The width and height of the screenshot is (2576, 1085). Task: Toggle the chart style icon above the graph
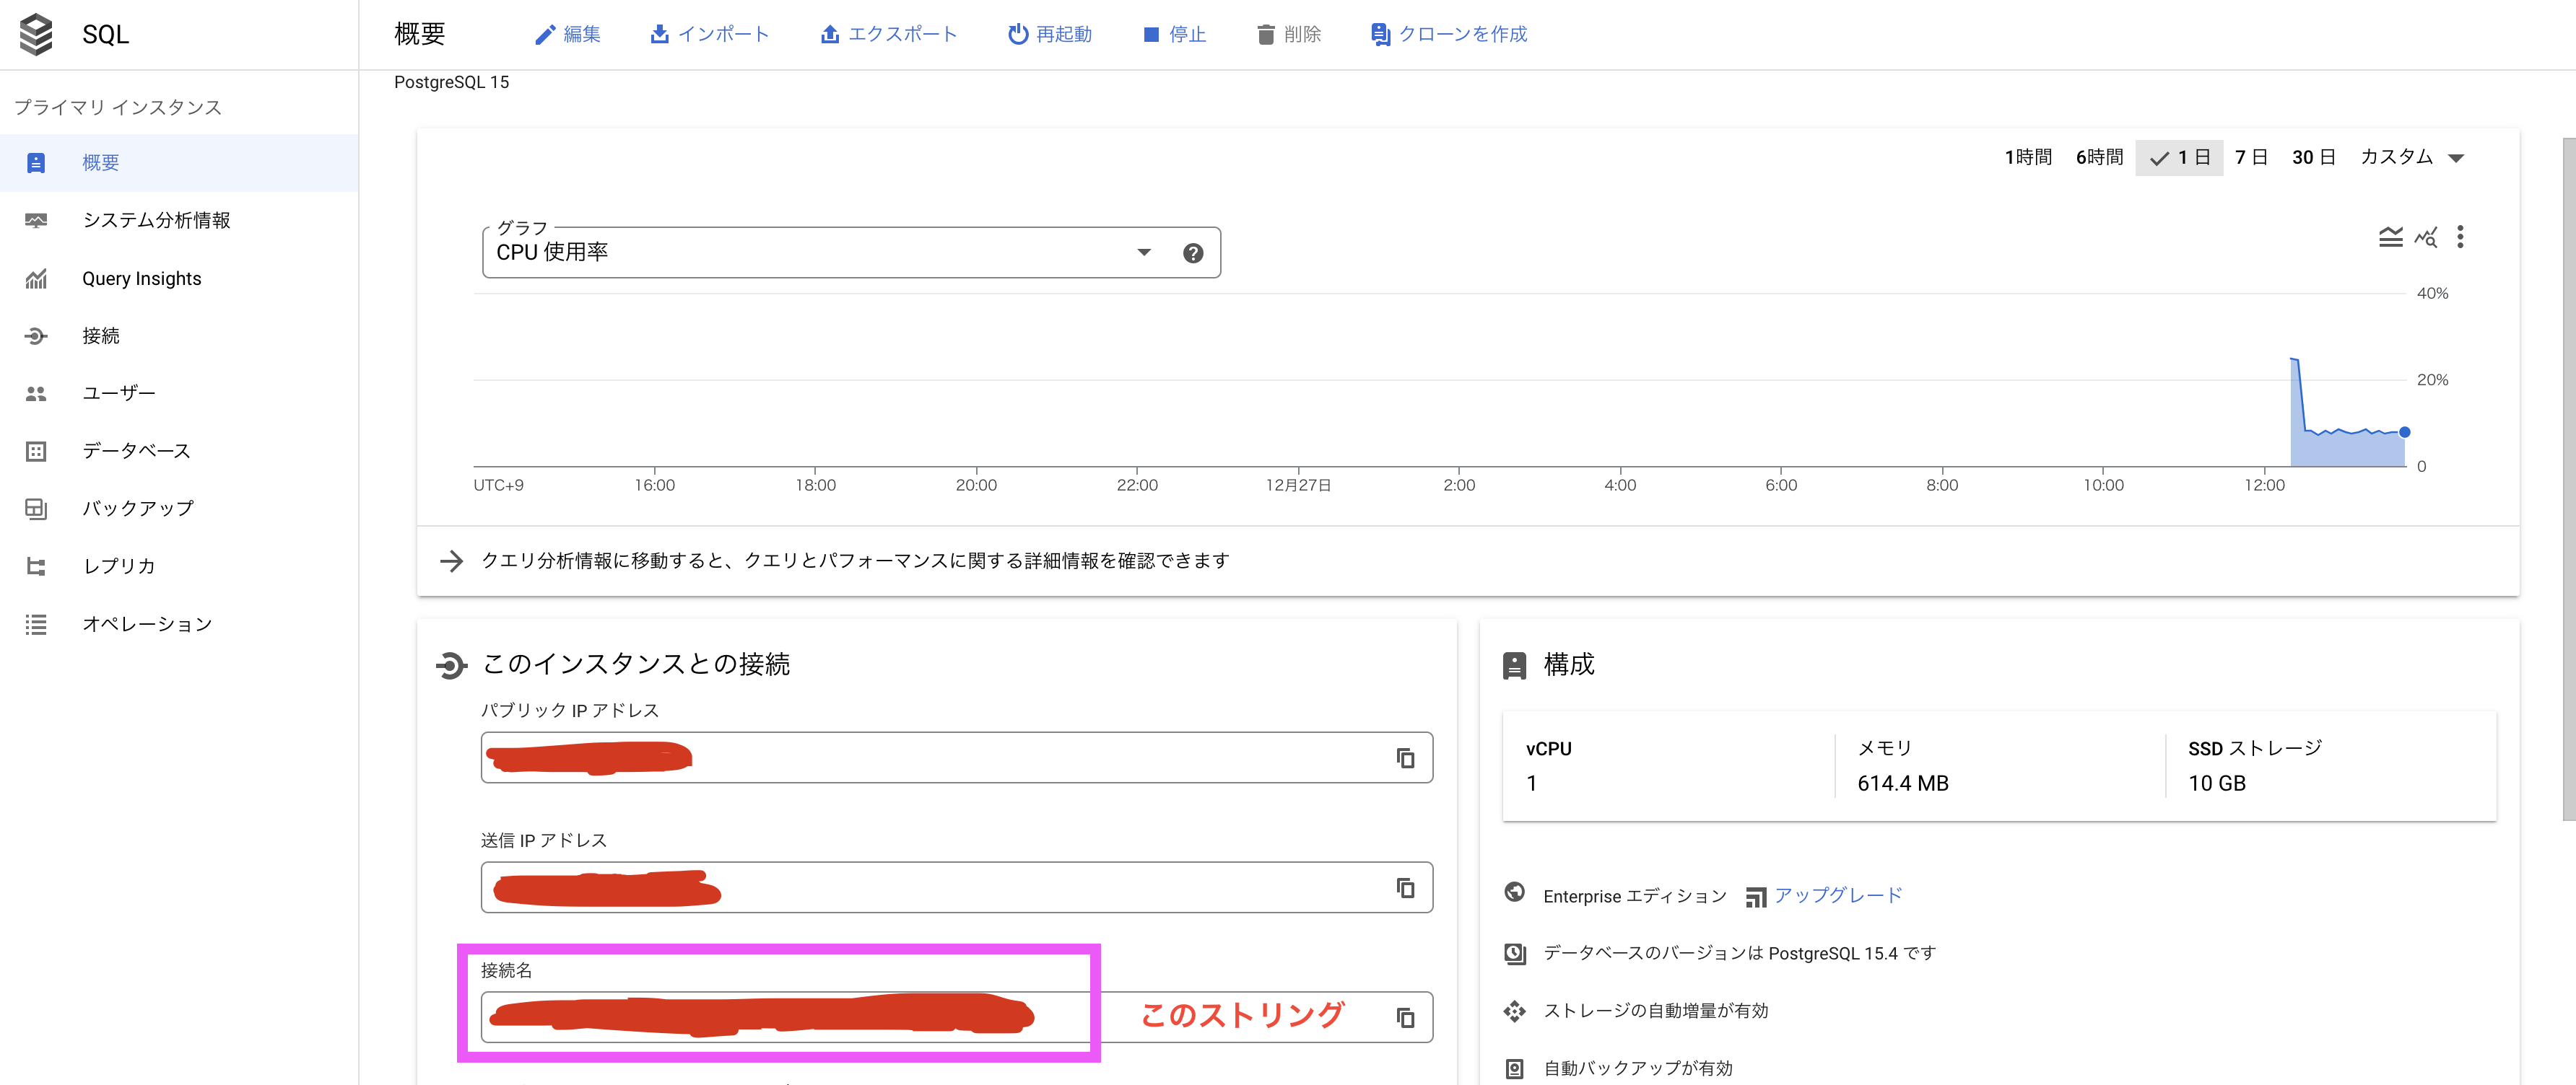(x=2392, y=237)
